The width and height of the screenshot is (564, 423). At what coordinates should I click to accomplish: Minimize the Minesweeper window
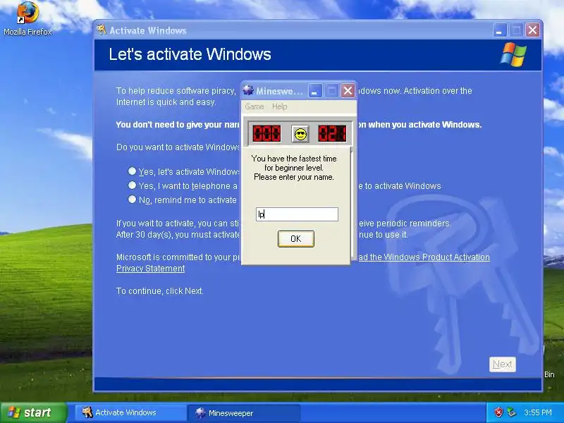tap(315, 91)
